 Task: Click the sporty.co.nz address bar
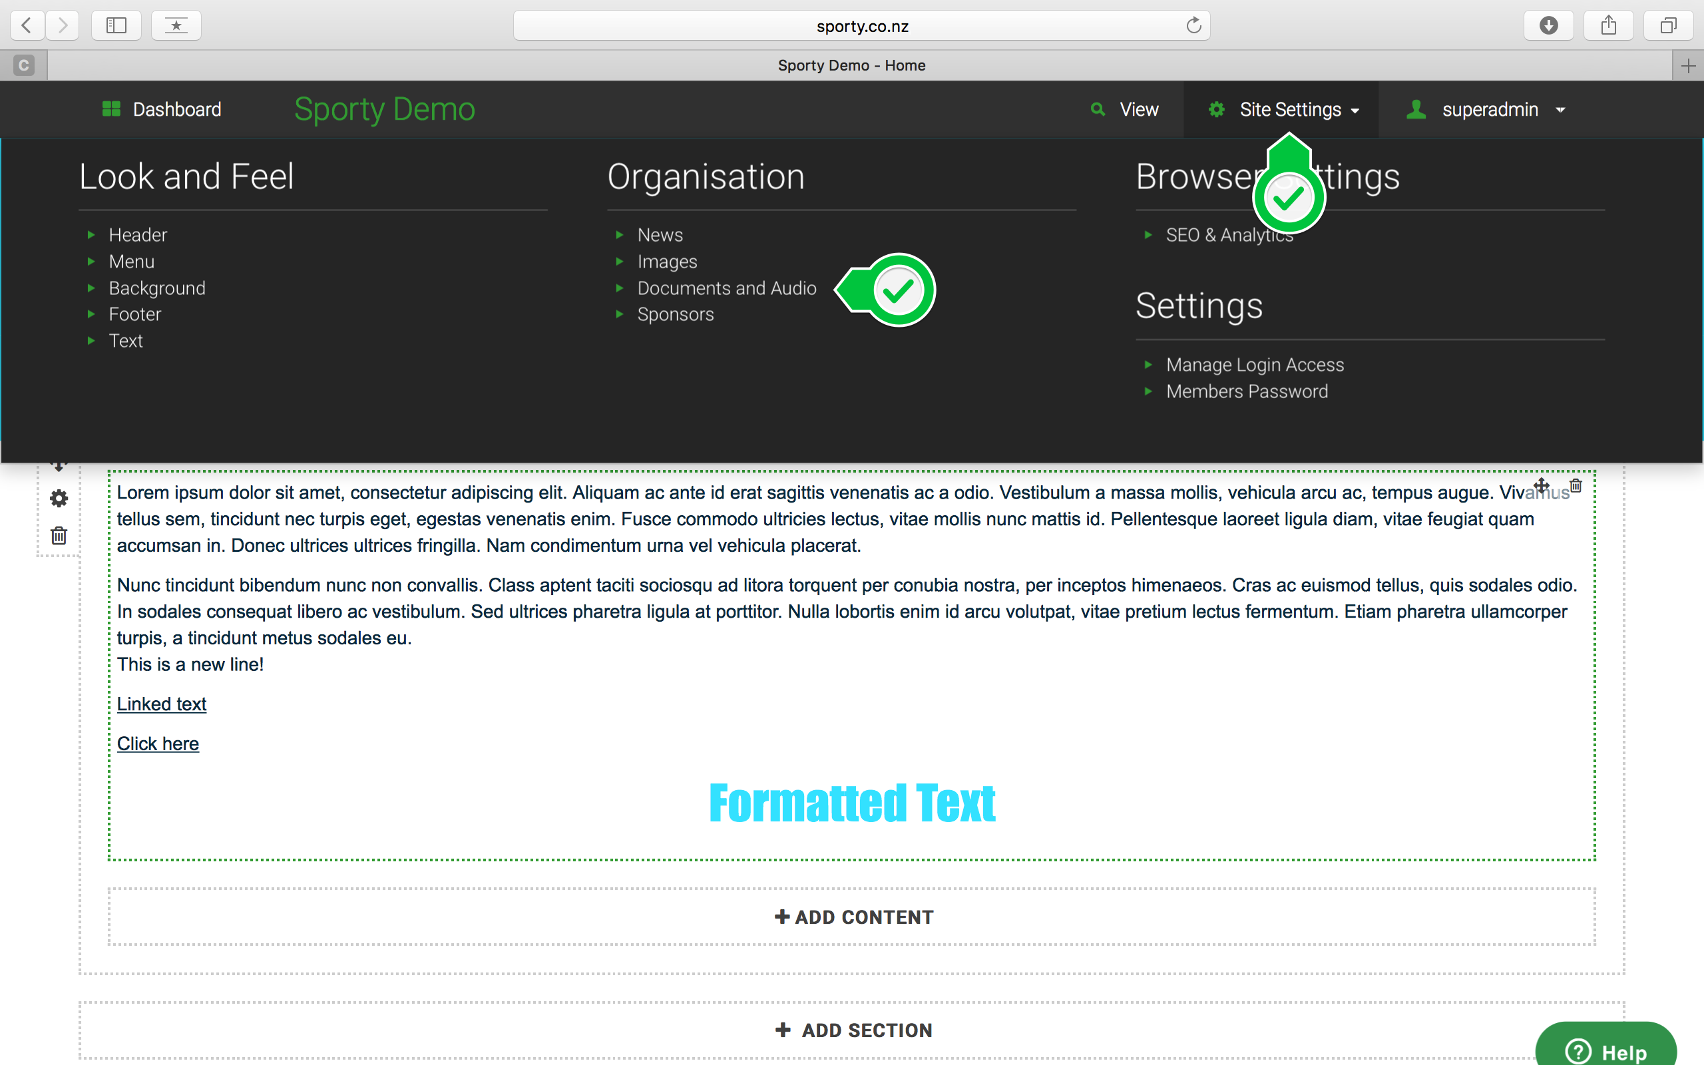coord(862,25)
